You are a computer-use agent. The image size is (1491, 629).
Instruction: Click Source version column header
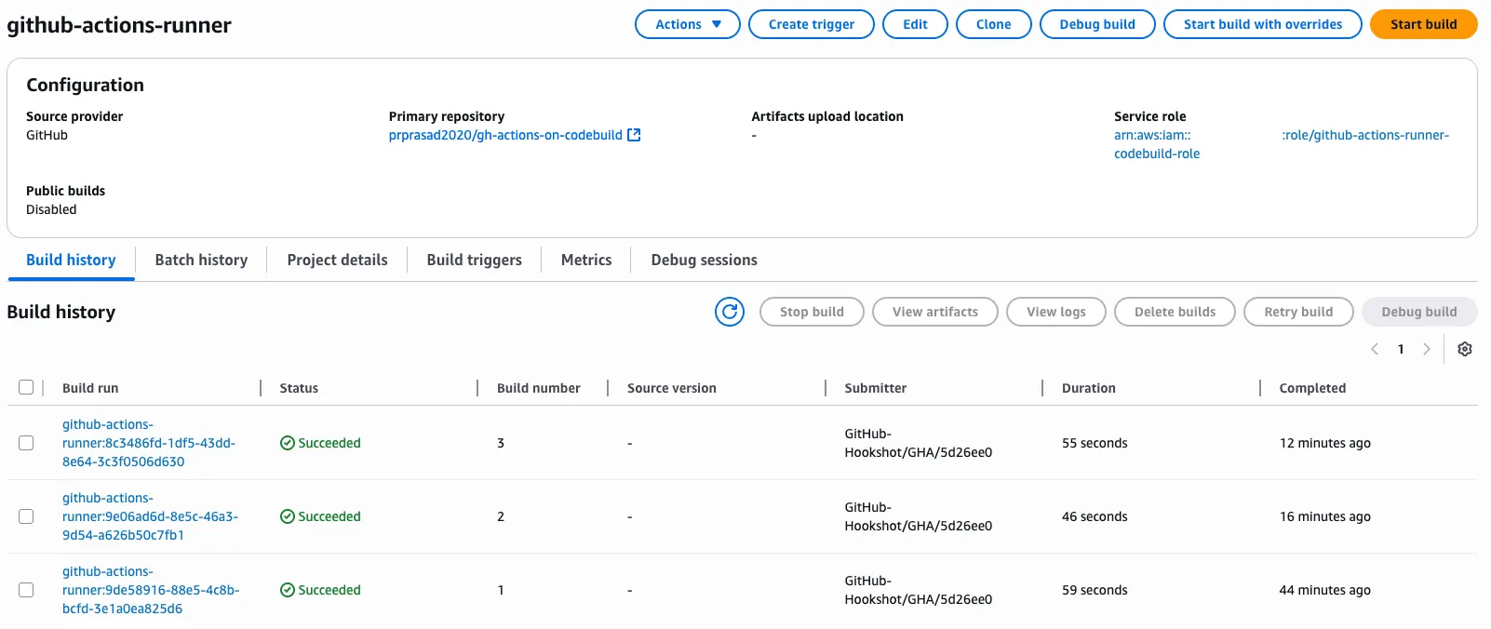coord(672,388)
